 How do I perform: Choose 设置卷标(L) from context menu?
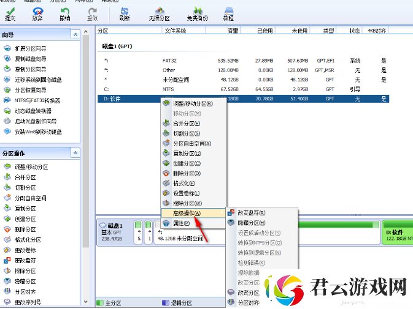193,193
